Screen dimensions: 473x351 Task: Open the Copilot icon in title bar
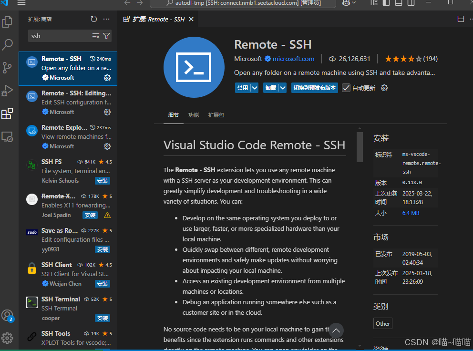(x=346, y=3)
